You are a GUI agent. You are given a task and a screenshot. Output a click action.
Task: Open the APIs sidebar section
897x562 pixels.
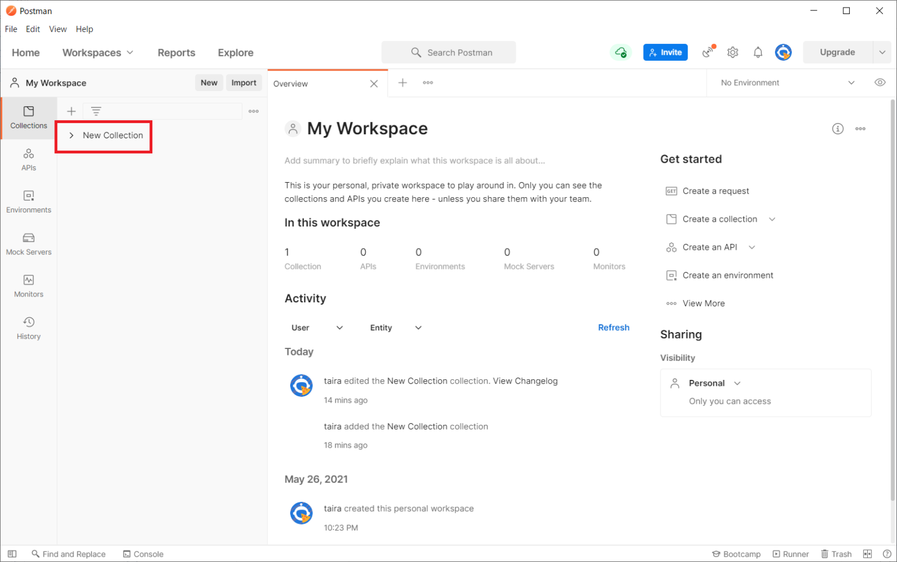click(x=29, y=159)
